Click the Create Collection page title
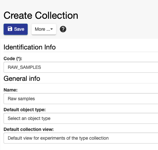 (41, 16)
